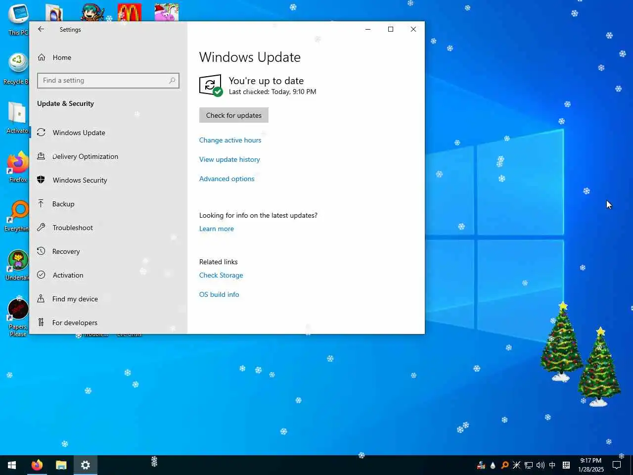Open the OS build info link
This screenshot has height=475, width=633.
point(219,294)
